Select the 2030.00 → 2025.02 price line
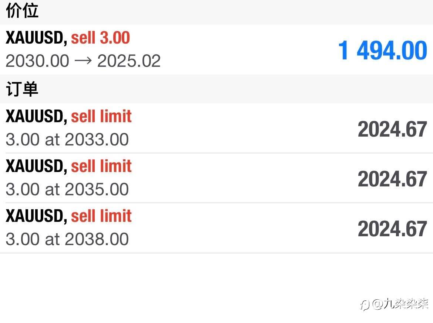The image size is (433, 323). (83, 61)
